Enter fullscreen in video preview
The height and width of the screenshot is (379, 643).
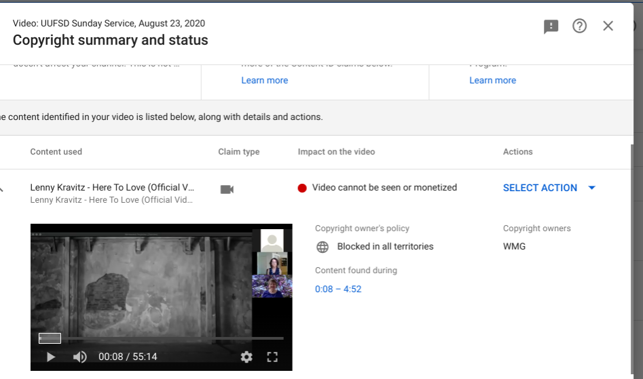[272, 357]
